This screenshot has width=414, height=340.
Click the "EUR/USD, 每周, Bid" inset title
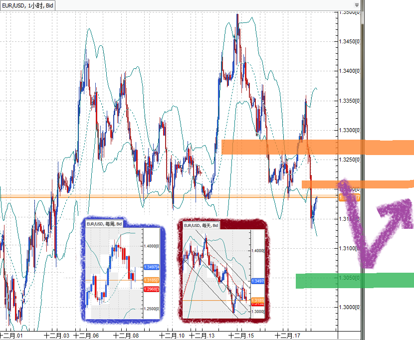click(104, 224)
